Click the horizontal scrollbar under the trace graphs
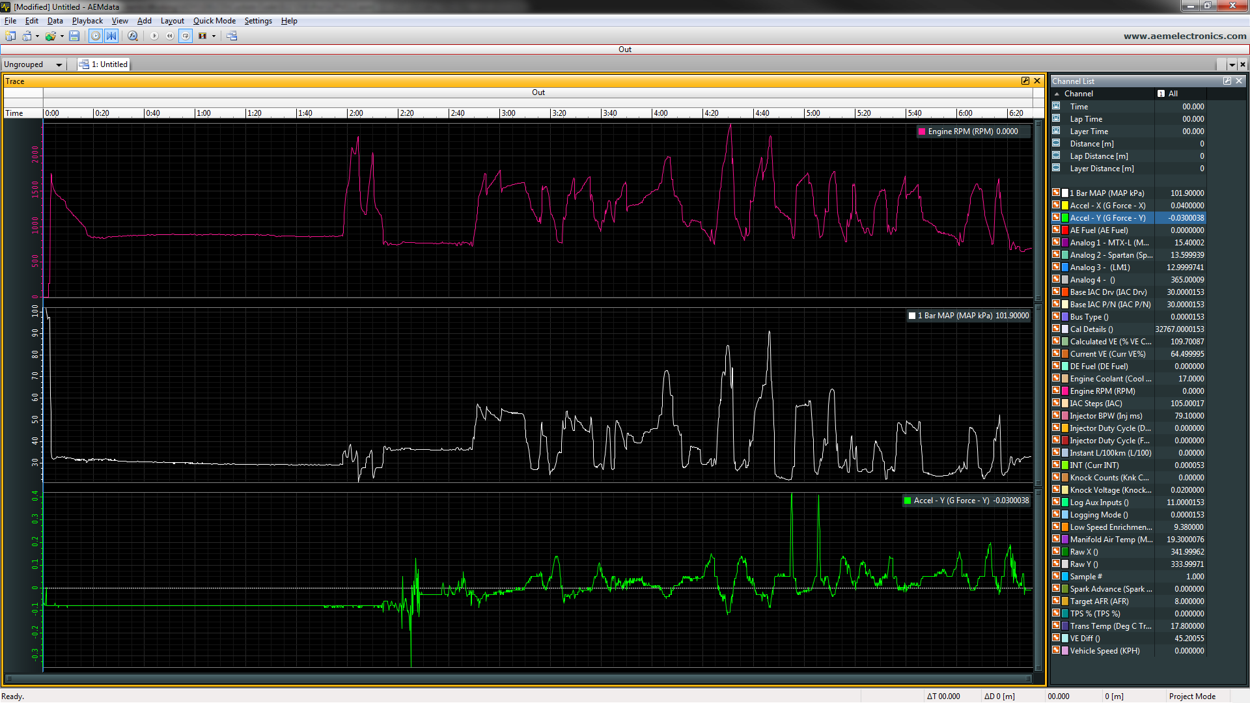 point(519,678)
